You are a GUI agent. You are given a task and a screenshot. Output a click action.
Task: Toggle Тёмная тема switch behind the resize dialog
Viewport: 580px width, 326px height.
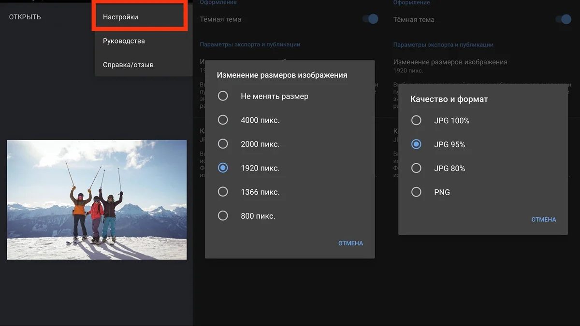370,19
